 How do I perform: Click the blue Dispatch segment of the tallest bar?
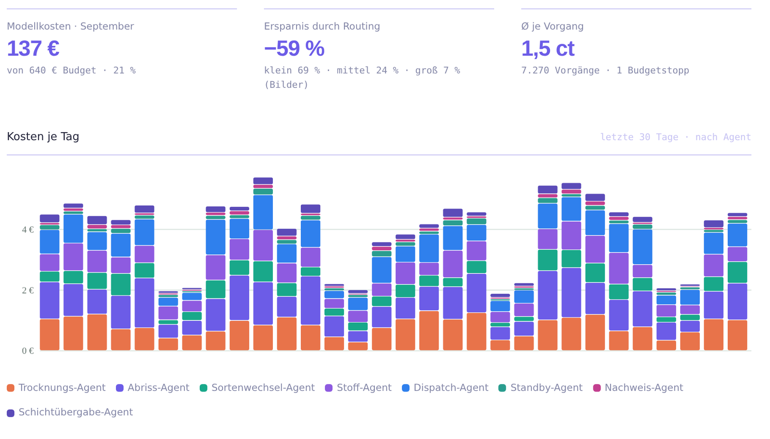pyautogui.click(x=263, y=212)
